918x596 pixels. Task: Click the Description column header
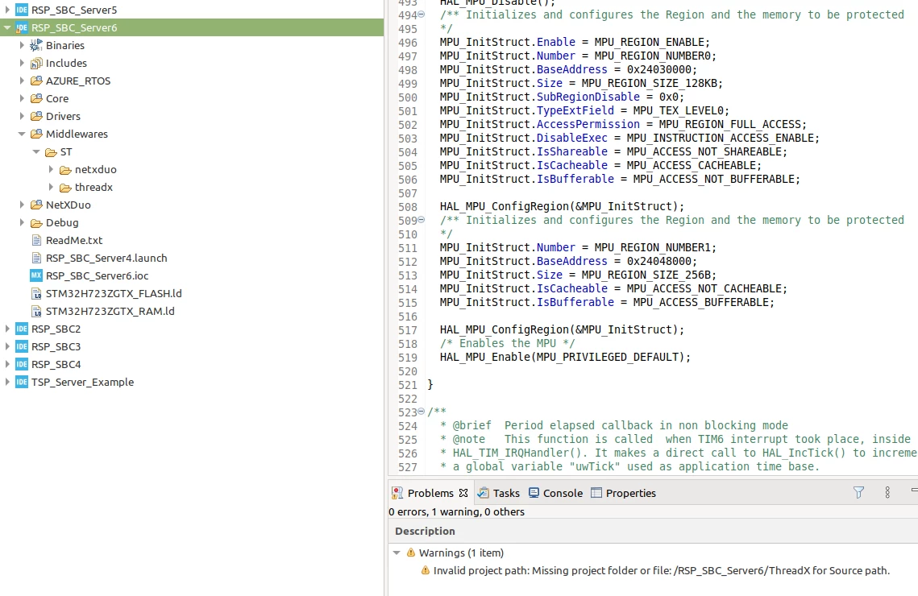pos(425,531)
